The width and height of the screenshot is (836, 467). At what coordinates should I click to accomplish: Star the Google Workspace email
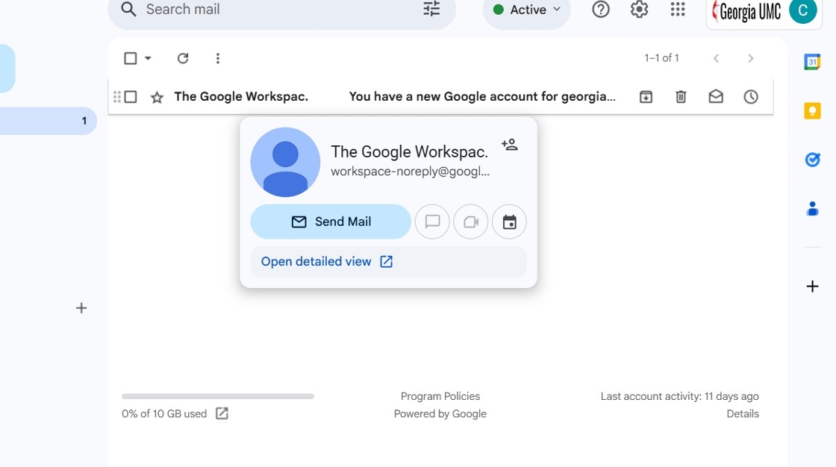157,97
